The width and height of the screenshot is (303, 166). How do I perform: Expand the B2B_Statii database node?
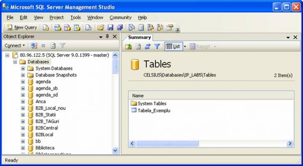[23, 115]
